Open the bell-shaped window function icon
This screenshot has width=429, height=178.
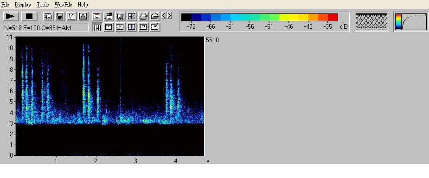(83, 16)
